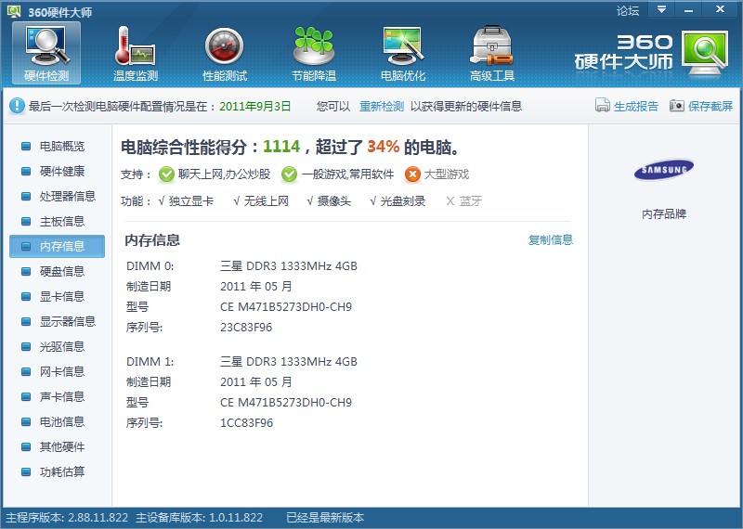Viewport: 743px width, 529px height.
Task: Minimize the 360硬件大师 window
Action: pos(689,9)
